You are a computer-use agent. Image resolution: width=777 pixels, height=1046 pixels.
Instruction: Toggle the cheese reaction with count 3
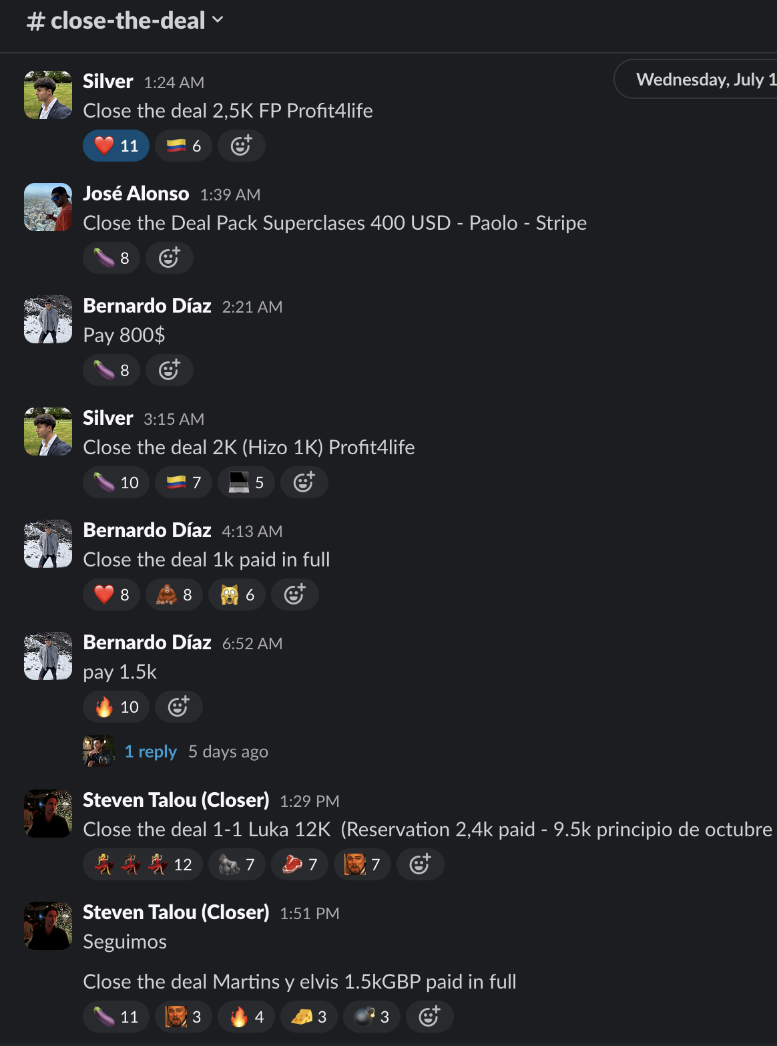pos(309,1017)
